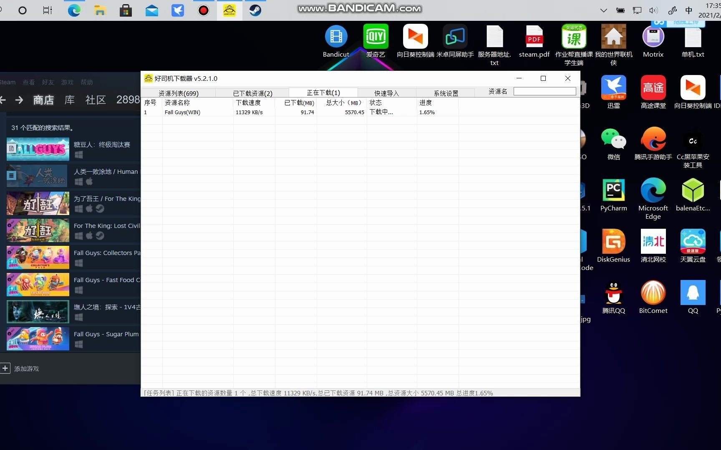The image size is (721, 450).
Task: Open 米卓同屏助手 desktop icon
Action: [455, 41]
